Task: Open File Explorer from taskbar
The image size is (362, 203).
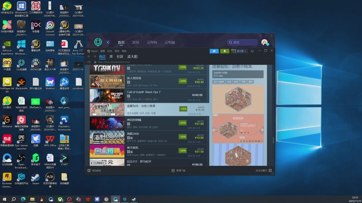Action: click(x=32, y=199)
